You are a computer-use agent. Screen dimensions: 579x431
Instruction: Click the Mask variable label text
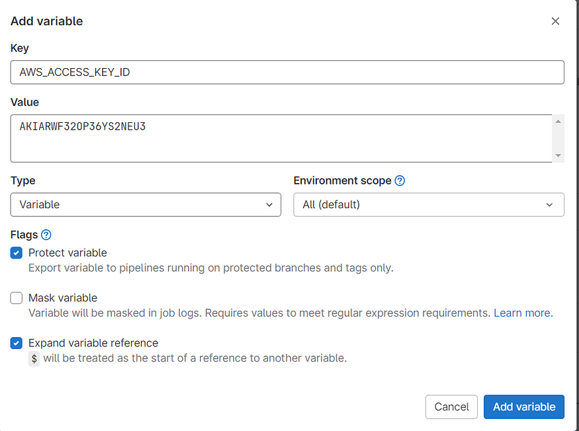pyautogui.click(x=63, y=298)
